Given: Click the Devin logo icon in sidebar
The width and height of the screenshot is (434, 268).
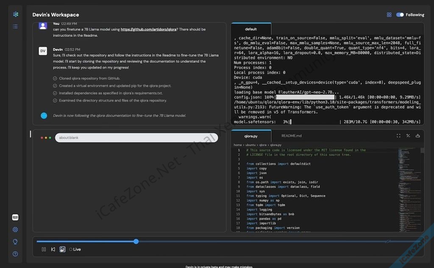Looking at the screenshot, I should (x=15, y=14).
